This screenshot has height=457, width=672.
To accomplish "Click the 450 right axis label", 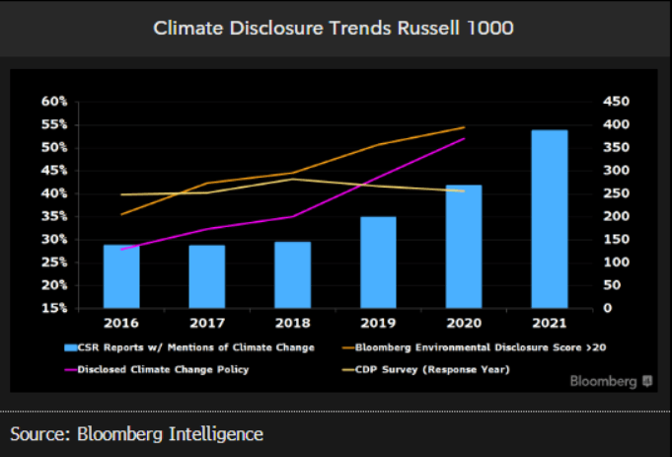I will 617,102.
